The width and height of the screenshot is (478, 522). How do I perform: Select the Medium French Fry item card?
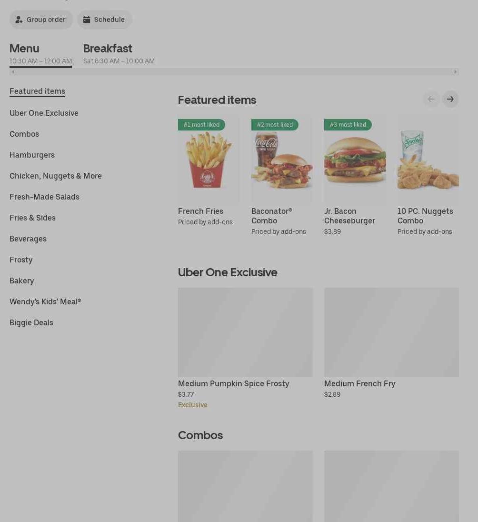click(x=391, y=343)
